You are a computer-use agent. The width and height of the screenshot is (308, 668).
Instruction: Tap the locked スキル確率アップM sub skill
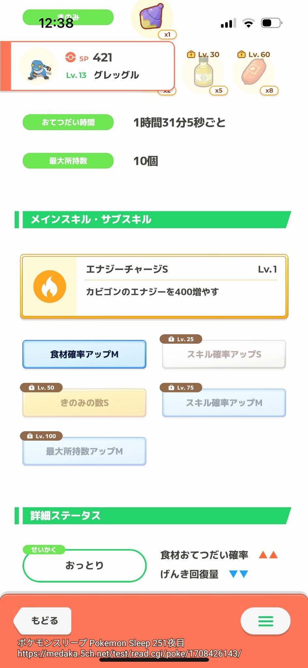pos(224,403)
